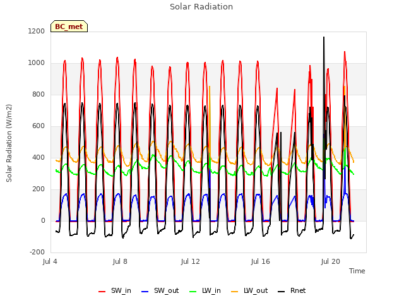The height and width of the screenshot is (303, 404).
Task: Click the BC_met annotation label
Action: (x=69, y=27)
